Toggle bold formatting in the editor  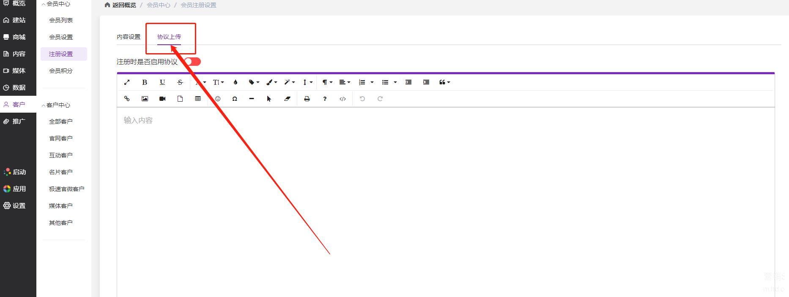click(x=145, y=82)
